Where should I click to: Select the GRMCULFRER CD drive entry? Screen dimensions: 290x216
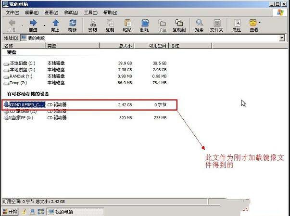[26, 104]
